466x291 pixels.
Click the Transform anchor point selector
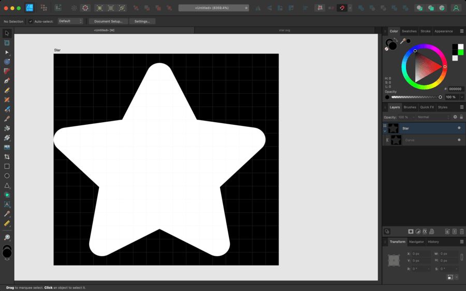coord(394,260)
